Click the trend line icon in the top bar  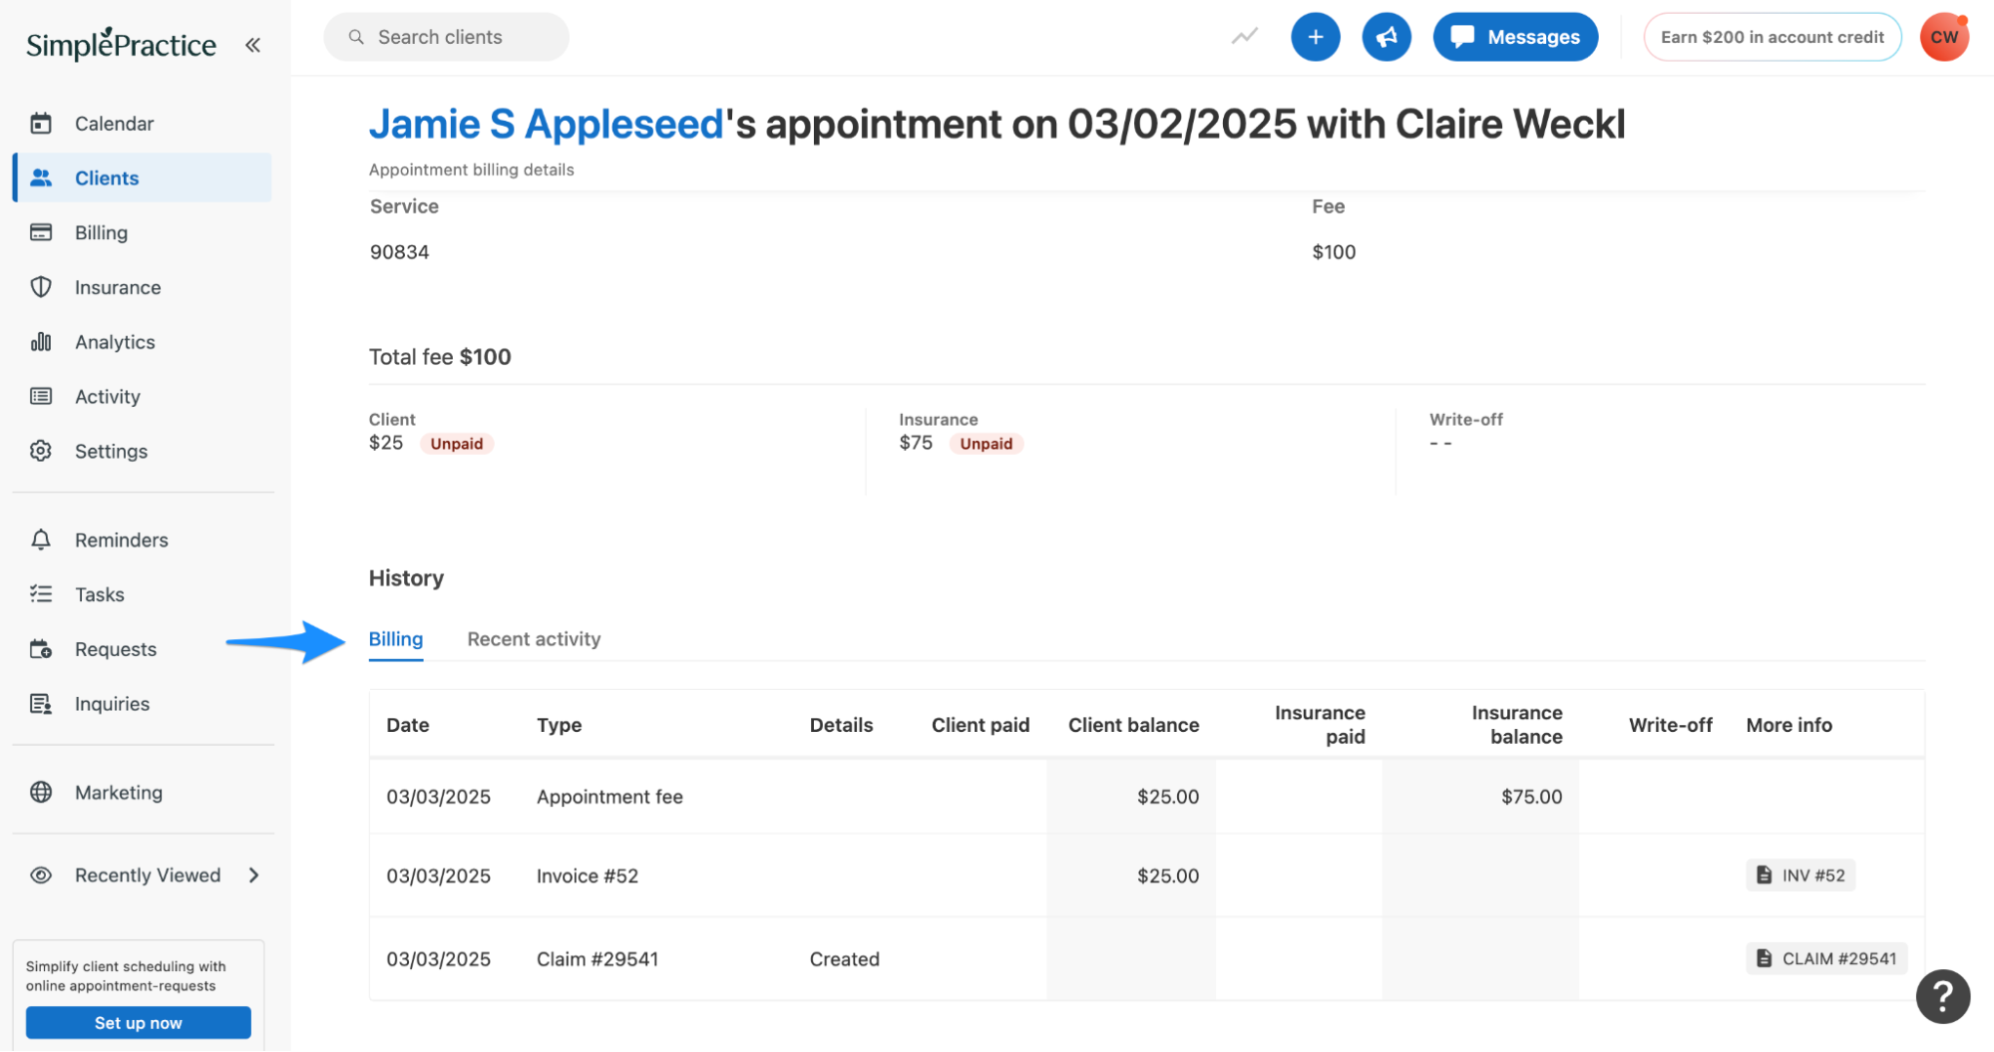[x=1245, y=37]
